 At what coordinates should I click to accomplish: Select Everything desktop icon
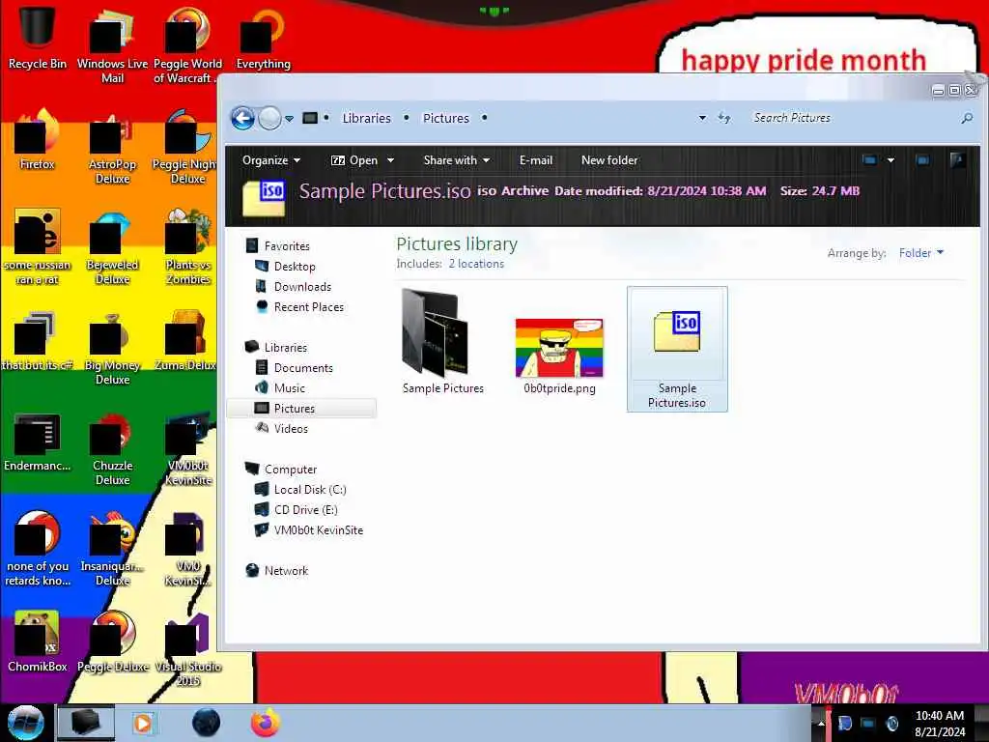pos(263,39)
